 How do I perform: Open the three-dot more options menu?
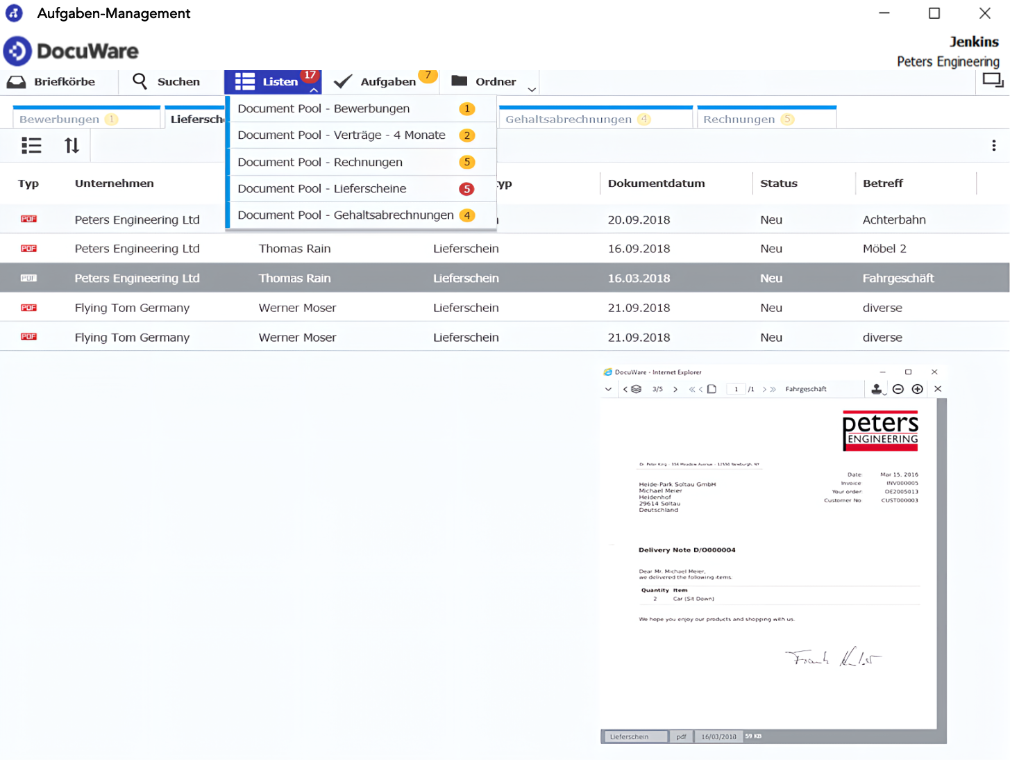[993, 146]
